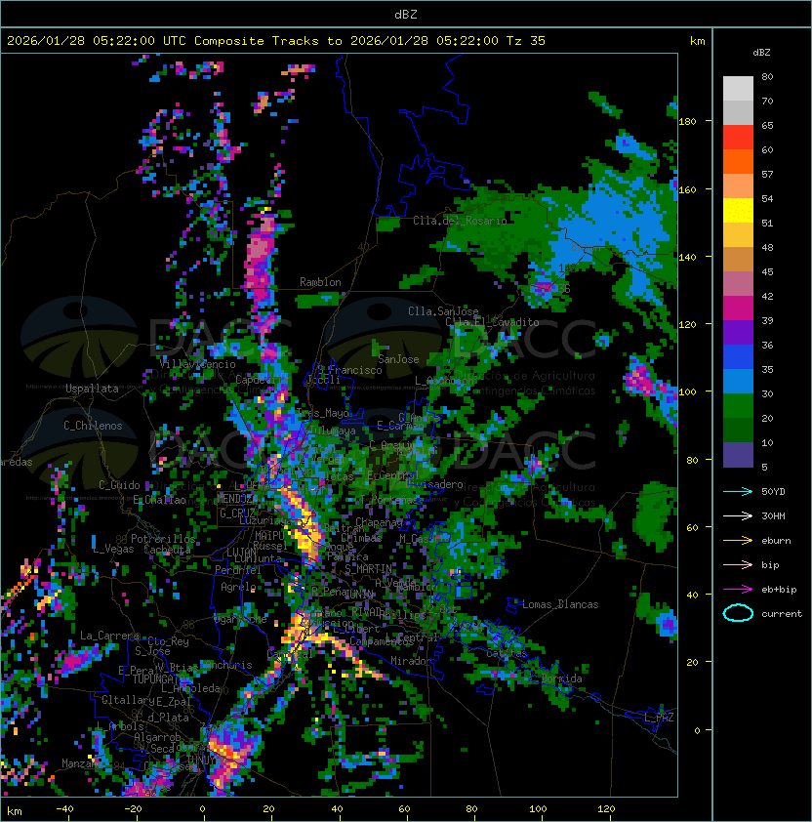812x822 pixels.
Task: Click the 'Potrerillos' map label
Action: [163, 538]
